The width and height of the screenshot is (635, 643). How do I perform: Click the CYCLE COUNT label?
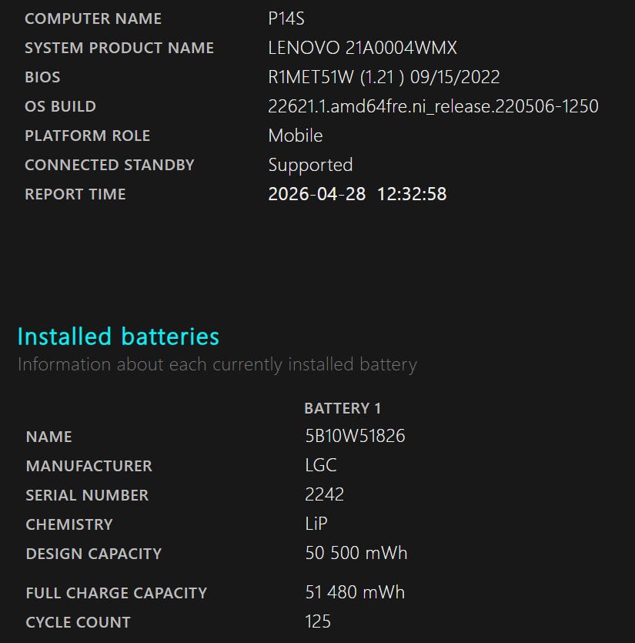[x=78, y=622]
